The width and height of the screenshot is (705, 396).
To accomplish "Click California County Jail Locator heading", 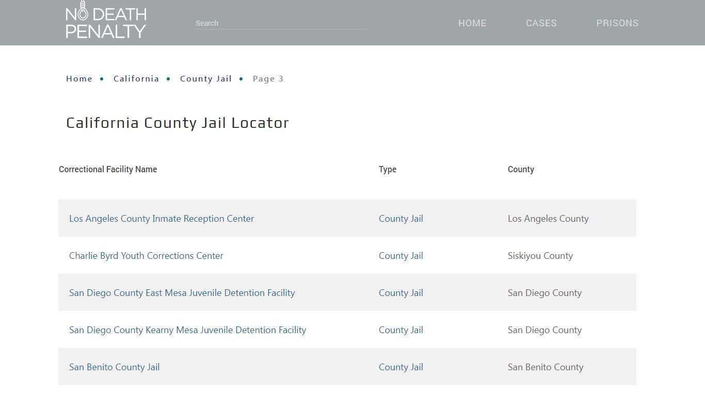I will click(178, 123).
